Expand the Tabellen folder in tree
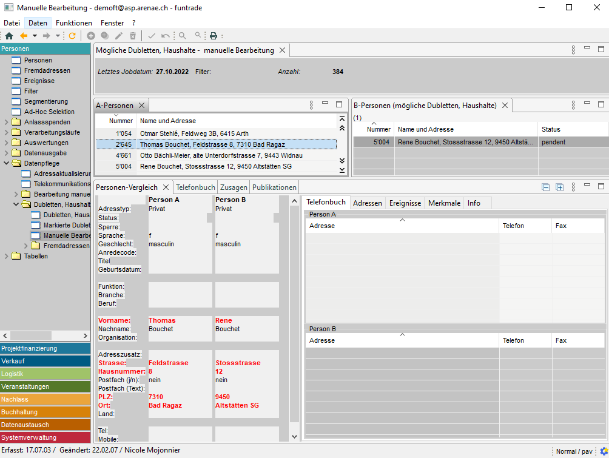The image size is (609, 458). click(x=6, y=256)
